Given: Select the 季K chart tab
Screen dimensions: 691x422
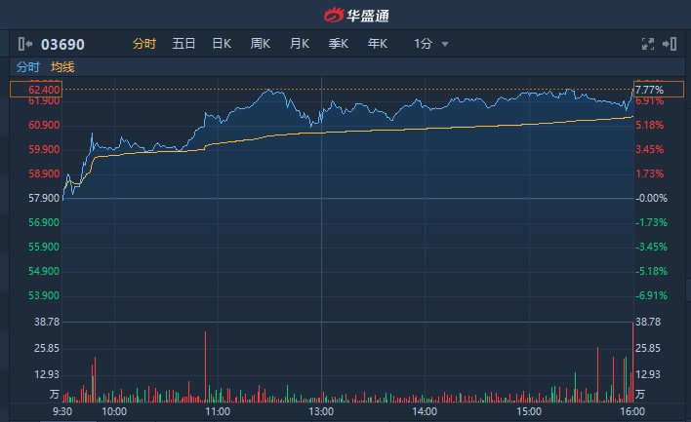Looking at the screenshot, I should tap(339, 44).
